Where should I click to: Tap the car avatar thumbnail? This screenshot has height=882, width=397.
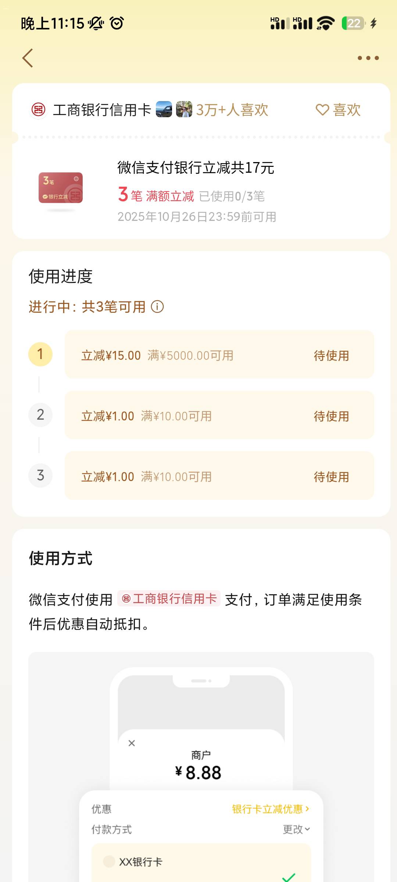click(x=164, y=110)
